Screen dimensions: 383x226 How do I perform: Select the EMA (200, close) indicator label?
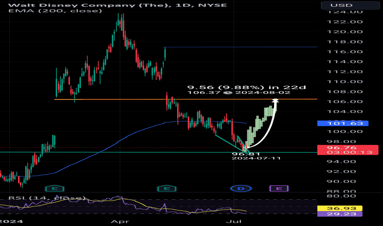coord(55,11)
